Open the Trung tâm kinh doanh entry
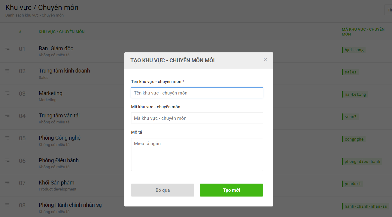This screenshot has height=217, width=392. (64, 71)
